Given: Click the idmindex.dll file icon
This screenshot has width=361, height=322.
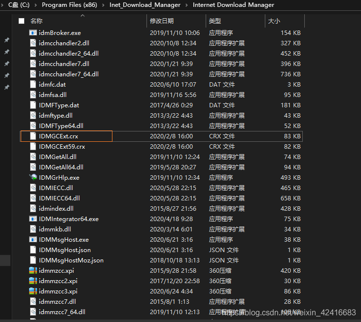Looking at the screenshot, I should tap(33, 209).
